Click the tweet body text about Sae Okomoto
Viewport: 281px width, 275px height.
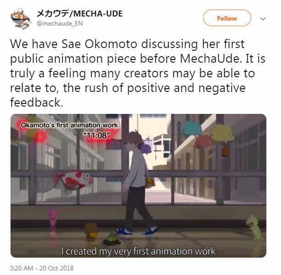tap(137, 73)
